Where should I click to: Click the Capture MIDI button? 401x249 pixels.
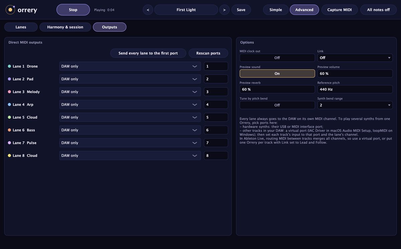coord(340,10)
